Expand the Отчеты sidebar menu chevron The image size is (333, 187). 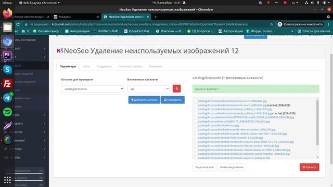45,157
